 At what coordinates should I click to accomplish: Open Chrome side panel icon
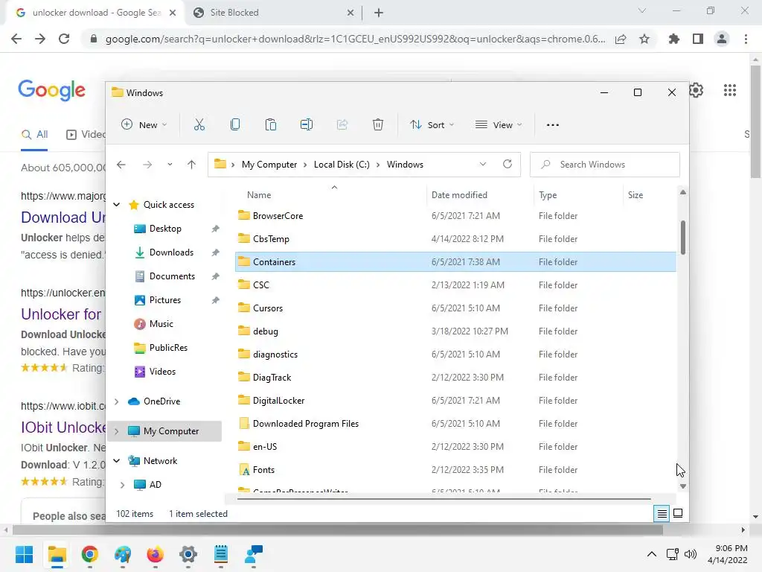(698, 39)
